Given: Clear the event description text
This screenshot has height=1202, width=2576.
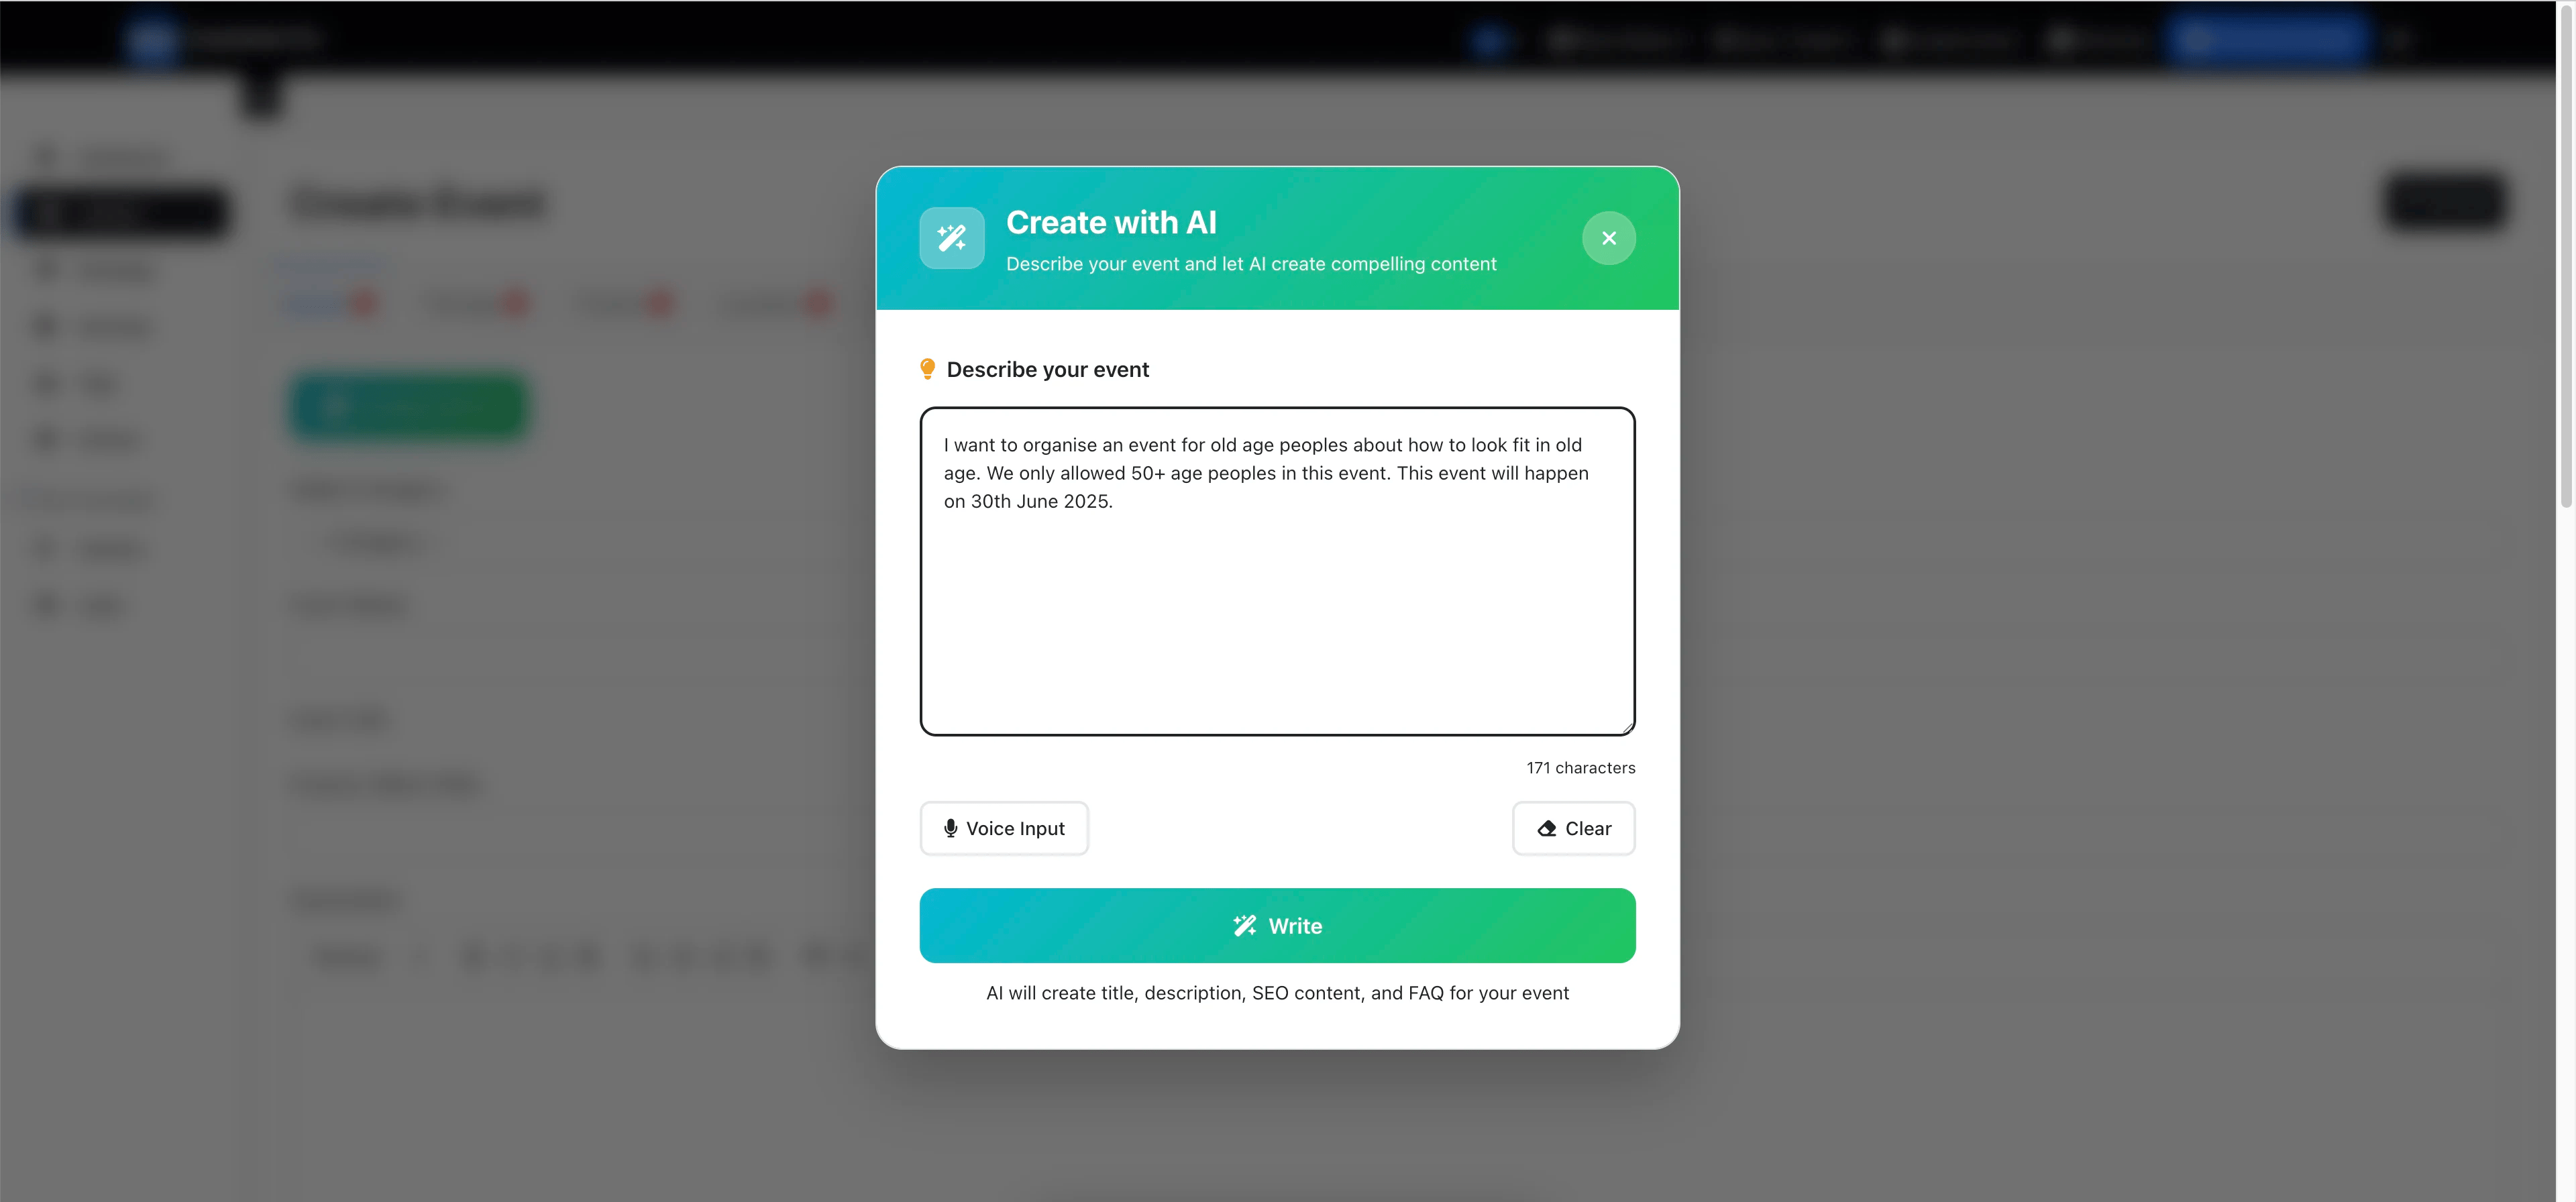Looking at the screenshot, I should pos(1573,828).
